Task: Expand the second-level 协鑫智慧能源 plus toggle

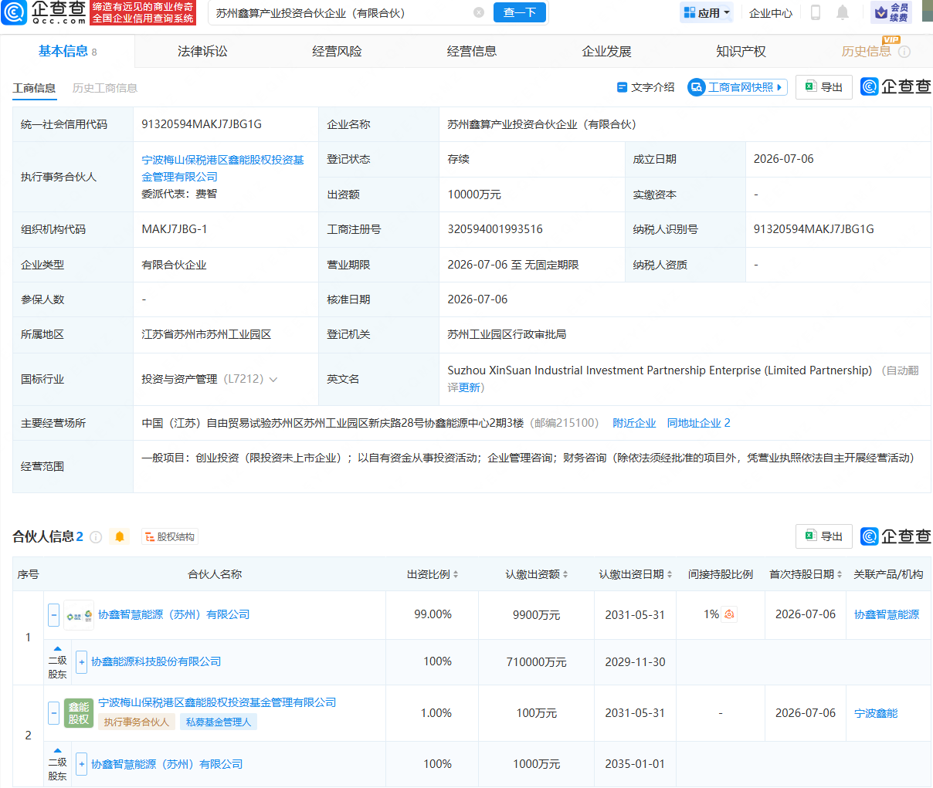Action: click(82, 764)
